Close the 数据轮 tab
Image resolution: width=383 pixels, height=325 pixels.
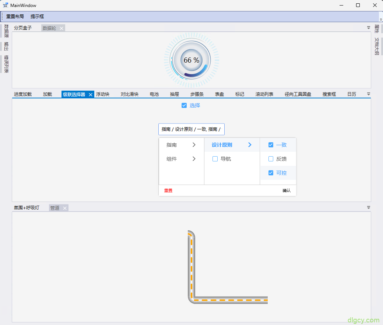[x=62, y=28]
